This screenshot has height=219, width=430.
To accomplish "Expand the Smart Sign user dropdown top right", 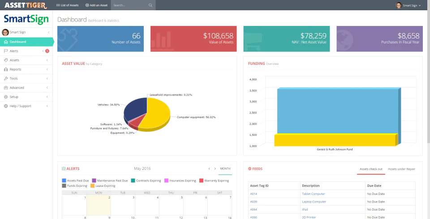I will [x=408, y=5].
